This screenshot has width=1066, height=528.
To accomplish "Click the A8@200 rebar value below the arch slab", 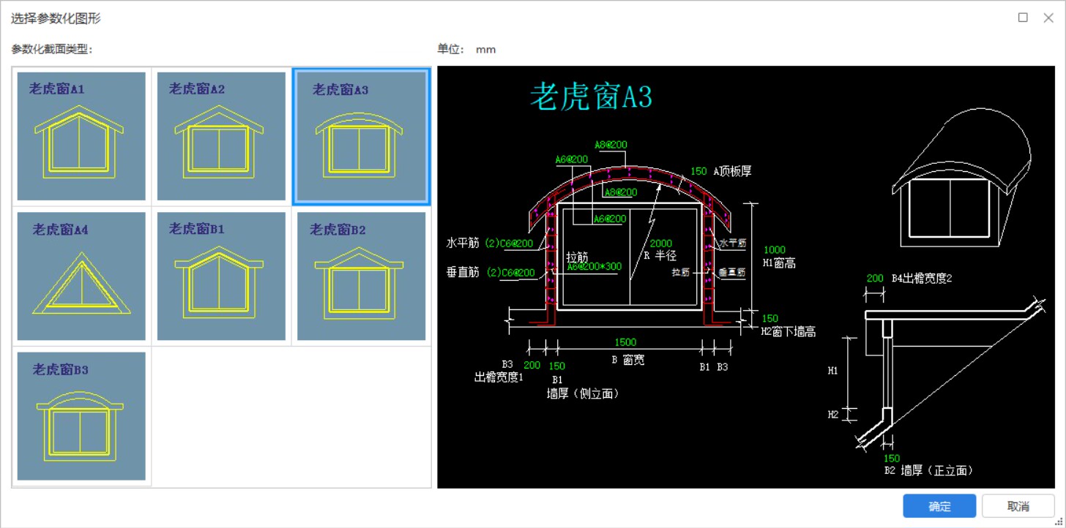I will point(621,192).
